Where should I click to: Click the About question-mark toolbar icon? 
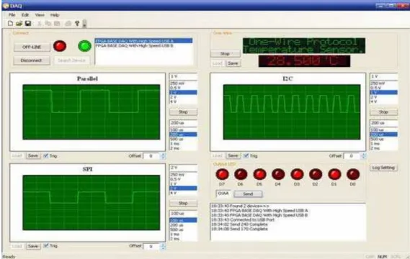[77, 24]
